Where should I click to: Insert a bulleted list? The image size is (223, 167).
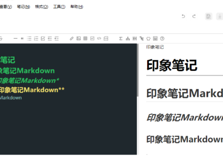[x=29, y=38]
